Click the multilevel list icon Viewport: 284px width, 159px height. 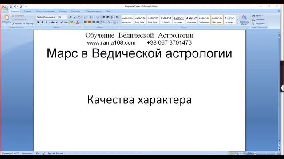point(98,17)
